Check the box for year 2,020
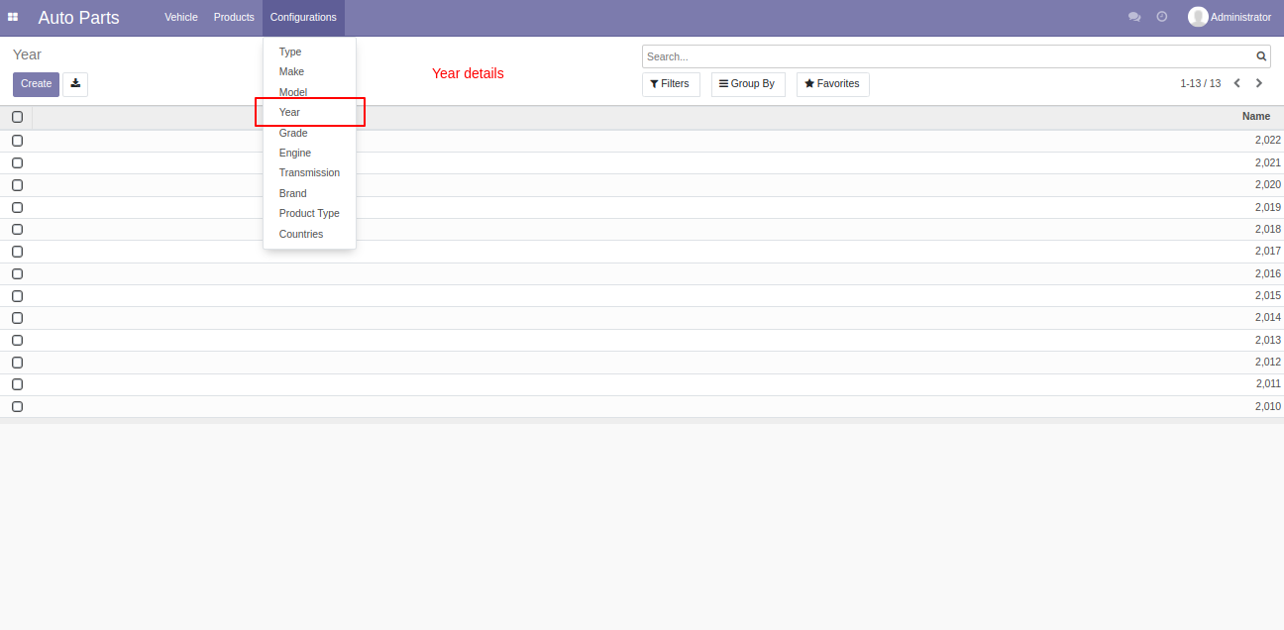Viewport: 1284px width, 630px height. (17, 185)
